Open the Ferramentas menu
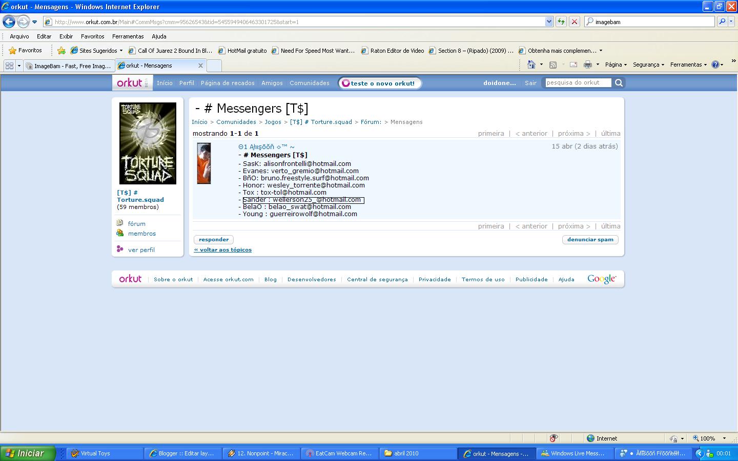This screenshot has height=461, width=738. coord(128,36)
